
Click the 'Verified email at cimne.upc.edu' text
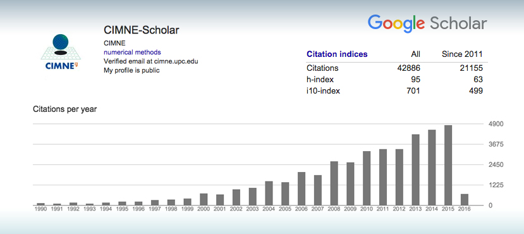coord(151,61)
